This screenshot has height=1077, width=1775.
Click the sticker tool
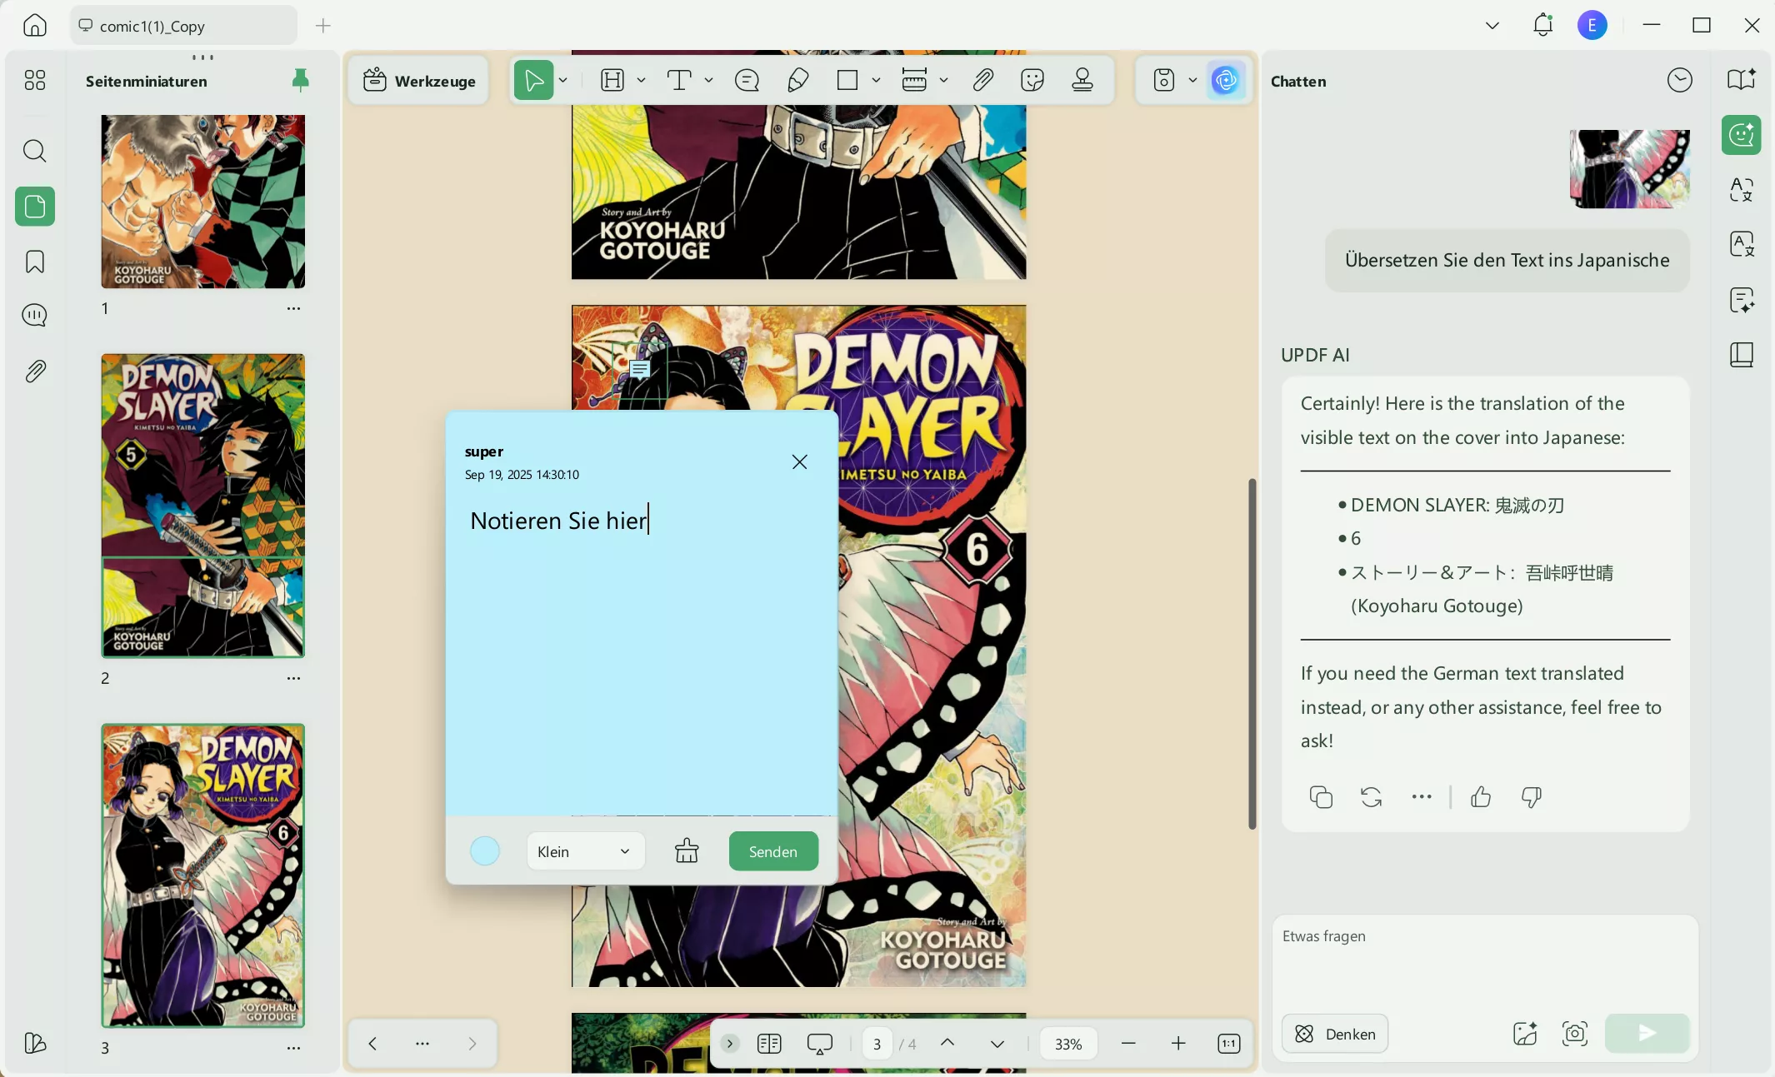[1032, 80]
